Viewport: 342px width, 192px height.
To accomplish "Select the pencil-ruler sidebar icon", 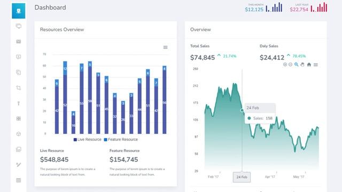I will tap(19, 165).
